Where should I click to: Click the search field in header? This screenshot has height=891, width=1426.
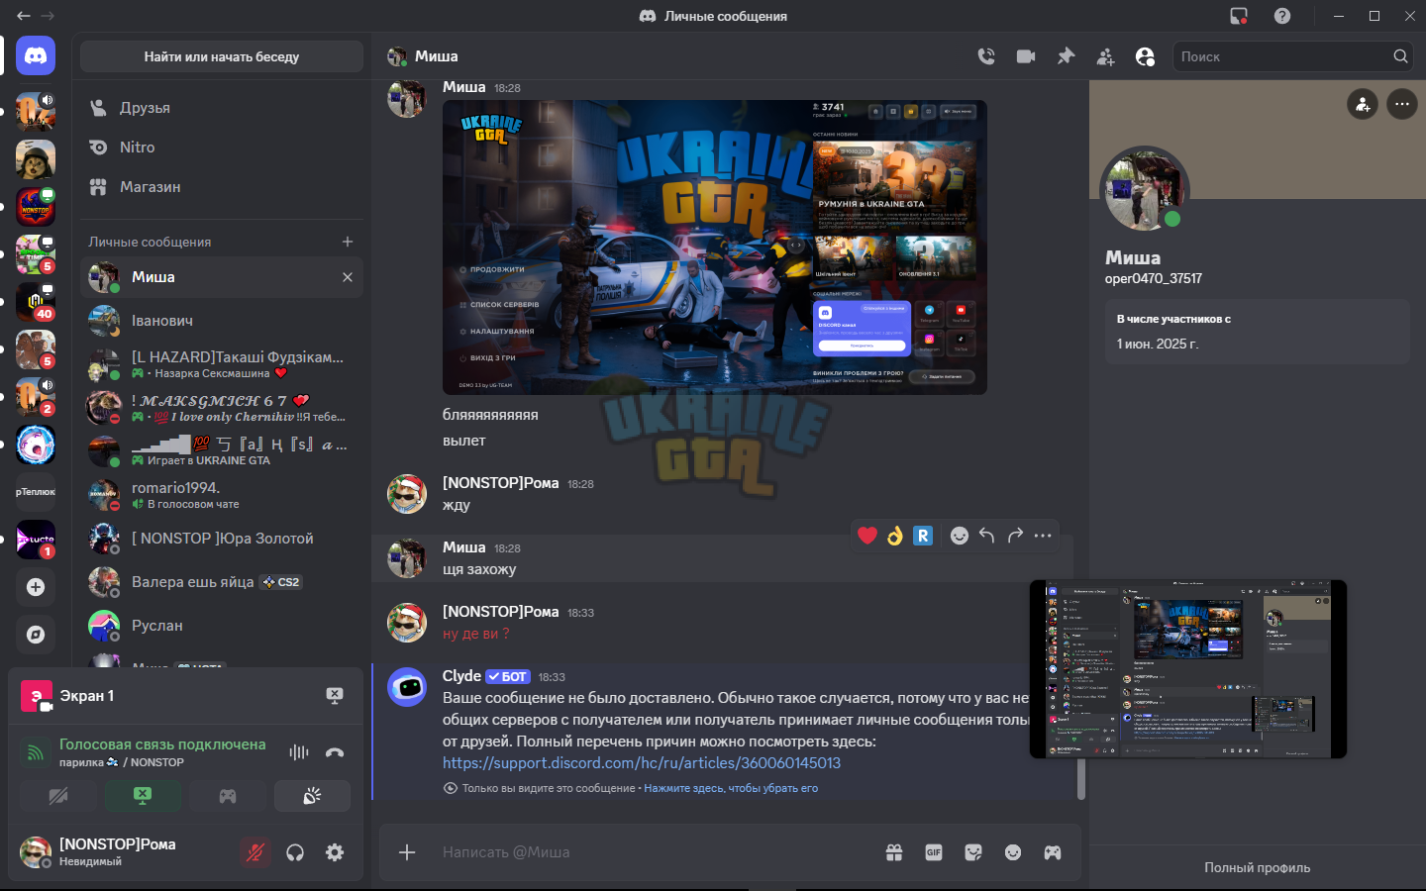1293,56
